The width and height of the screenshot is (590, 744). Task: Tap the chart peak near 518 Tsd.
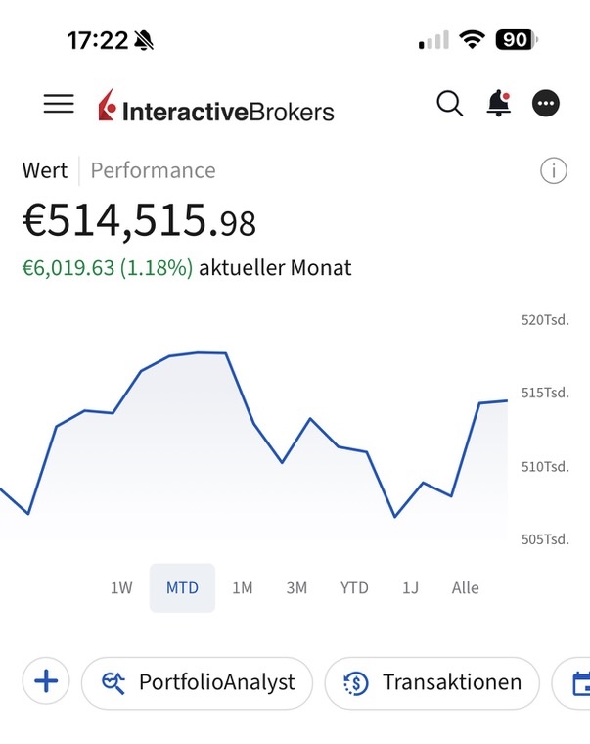200,352
